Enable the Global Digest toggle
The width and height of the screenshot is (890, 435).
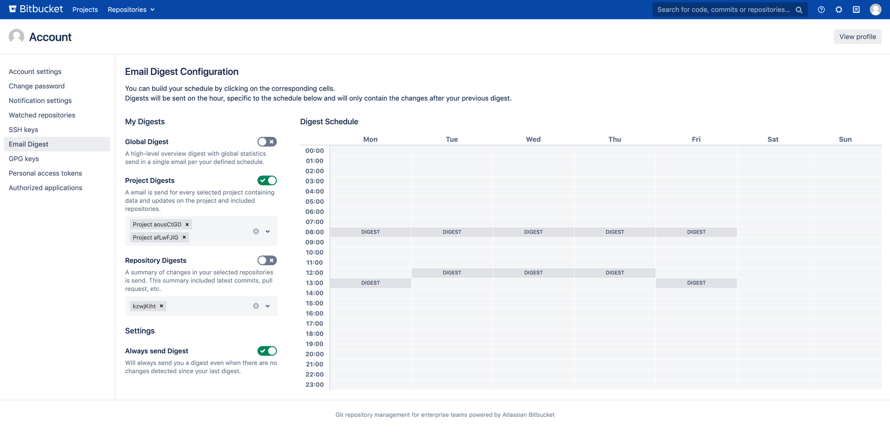267,142
